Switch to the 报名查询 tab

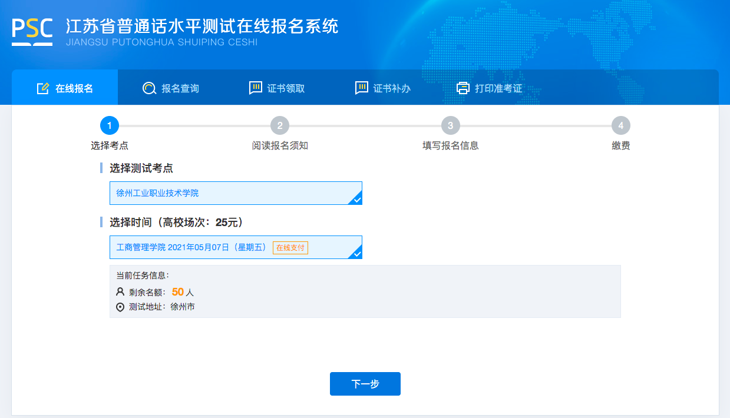(171, 88)
